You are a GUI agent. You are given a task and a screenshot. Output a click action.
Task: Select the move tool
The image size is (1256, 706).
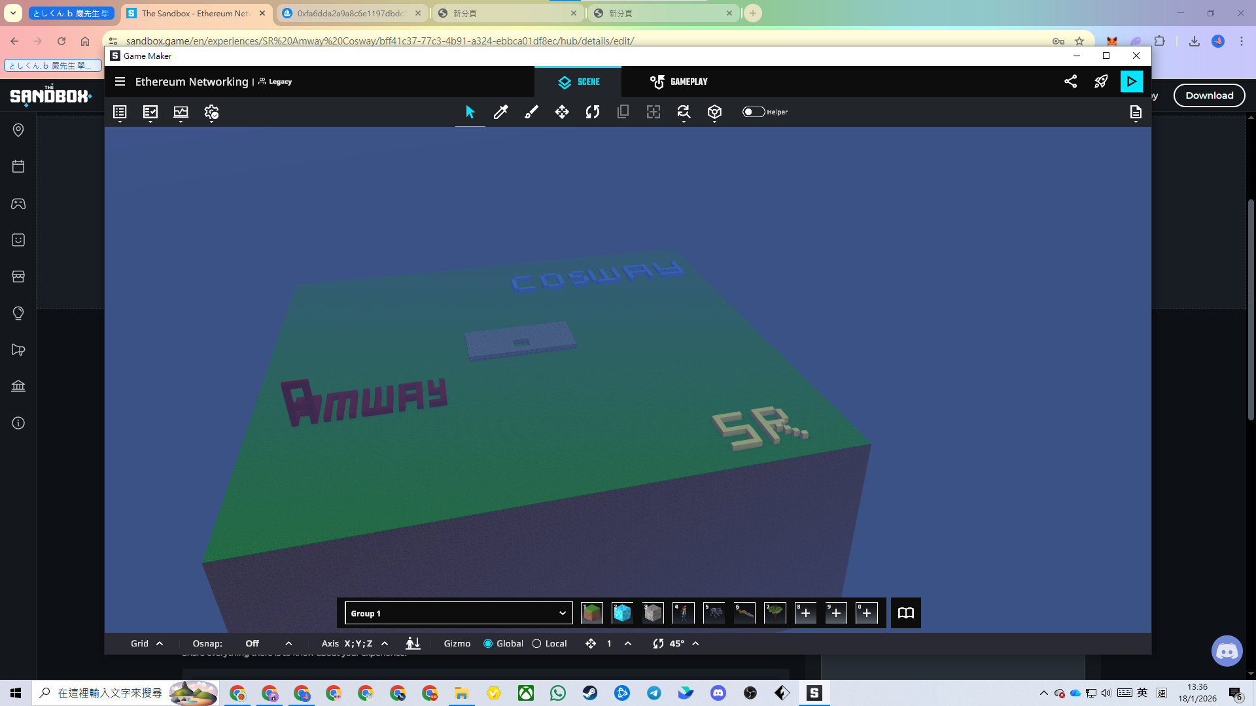click(562, 112)
